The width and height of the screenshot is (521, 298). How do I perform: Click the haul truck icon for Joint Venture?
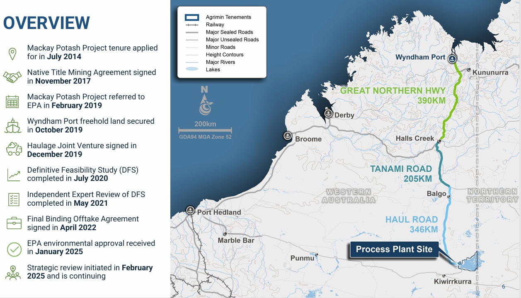14,150
